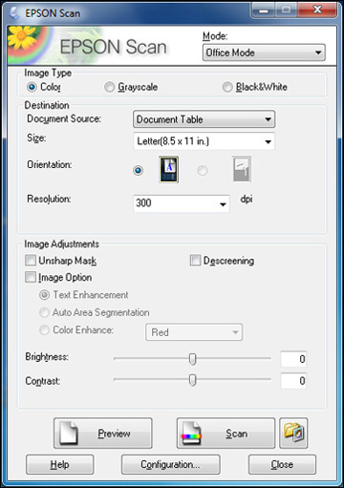Select the landscape orientation icon

click(x=242, y=169)
